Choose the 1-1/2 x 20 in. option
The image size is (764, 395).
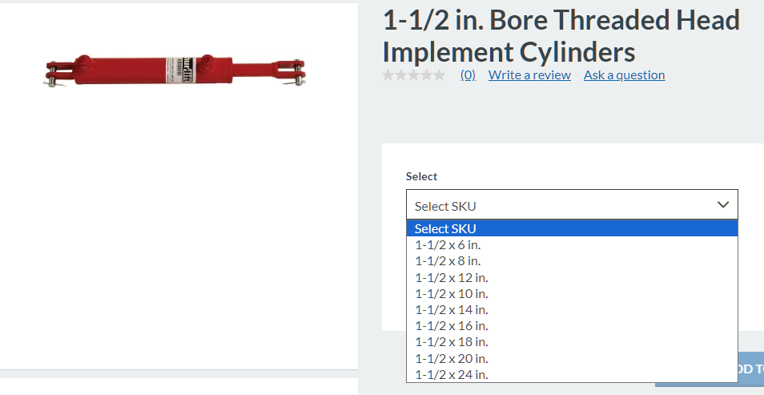(451, 358)
